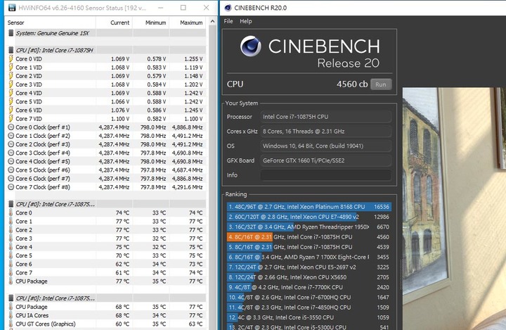Screen dimensions: 506x330
Task: Click the Core 3 VID lightning icon
Action: [11, 84]
